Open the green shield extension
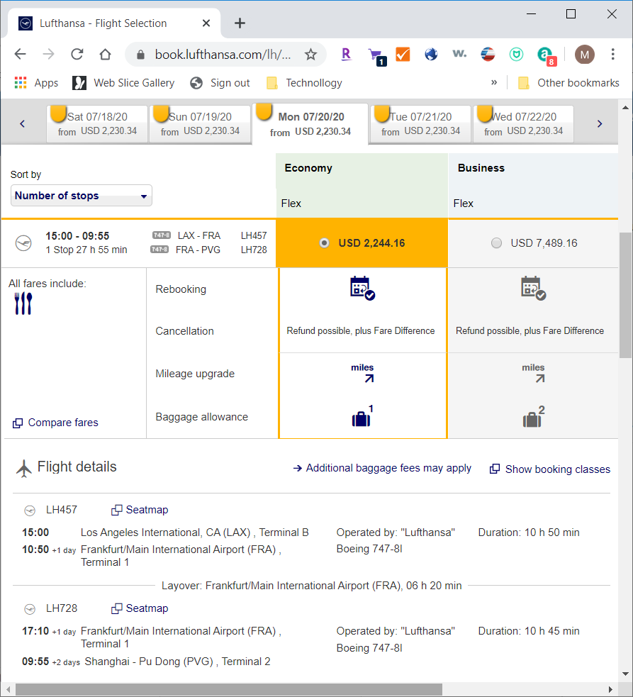Image resolution: width=633 pixels, height=697 pixels. pos(516,54)
